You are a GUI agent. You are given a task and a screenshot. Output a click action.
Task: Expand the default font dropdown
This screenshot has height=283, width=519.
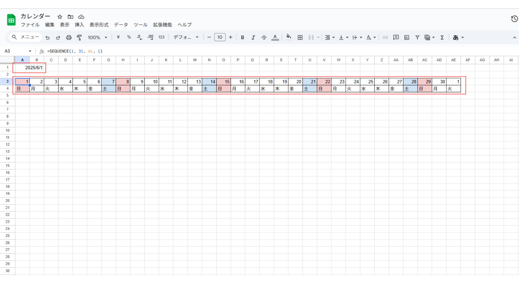point(186,37)
